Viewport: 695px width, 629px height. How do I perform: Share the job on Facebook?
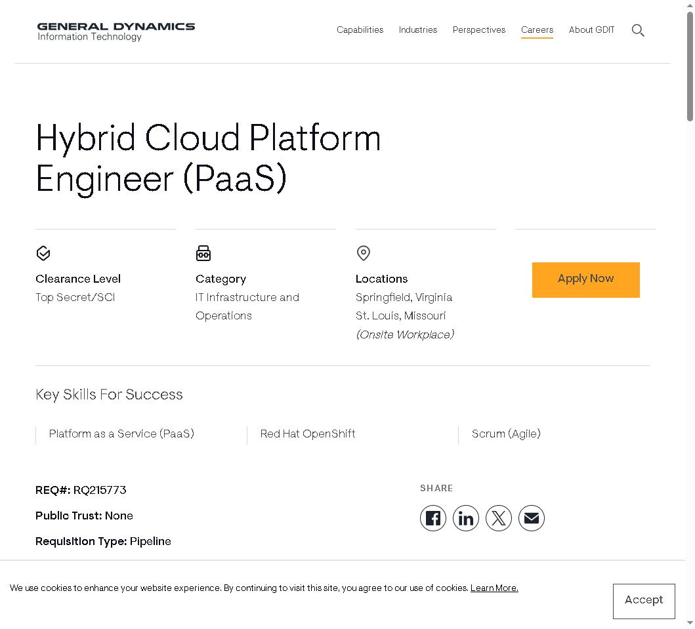pos(433,517)
